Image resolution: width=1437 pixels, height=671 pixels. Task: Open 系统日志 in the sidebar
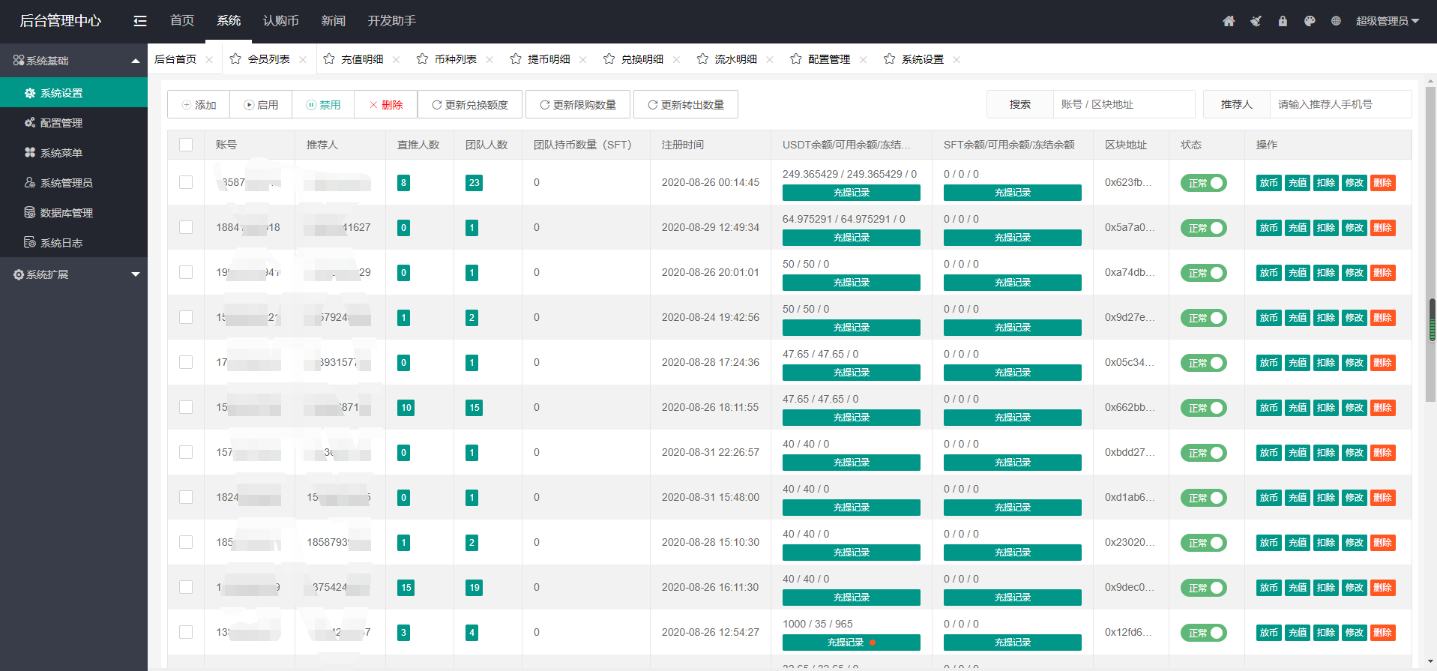(61, 243)
